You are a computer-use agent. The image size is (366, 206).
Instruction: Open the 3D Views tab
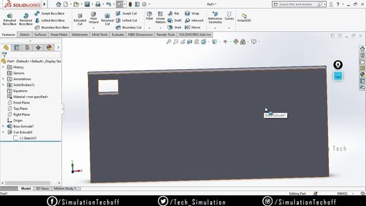point(42,188)
